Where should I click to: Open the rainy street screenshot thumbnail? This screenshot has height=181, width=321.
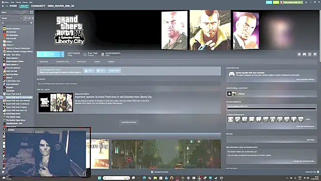point(166,154)
